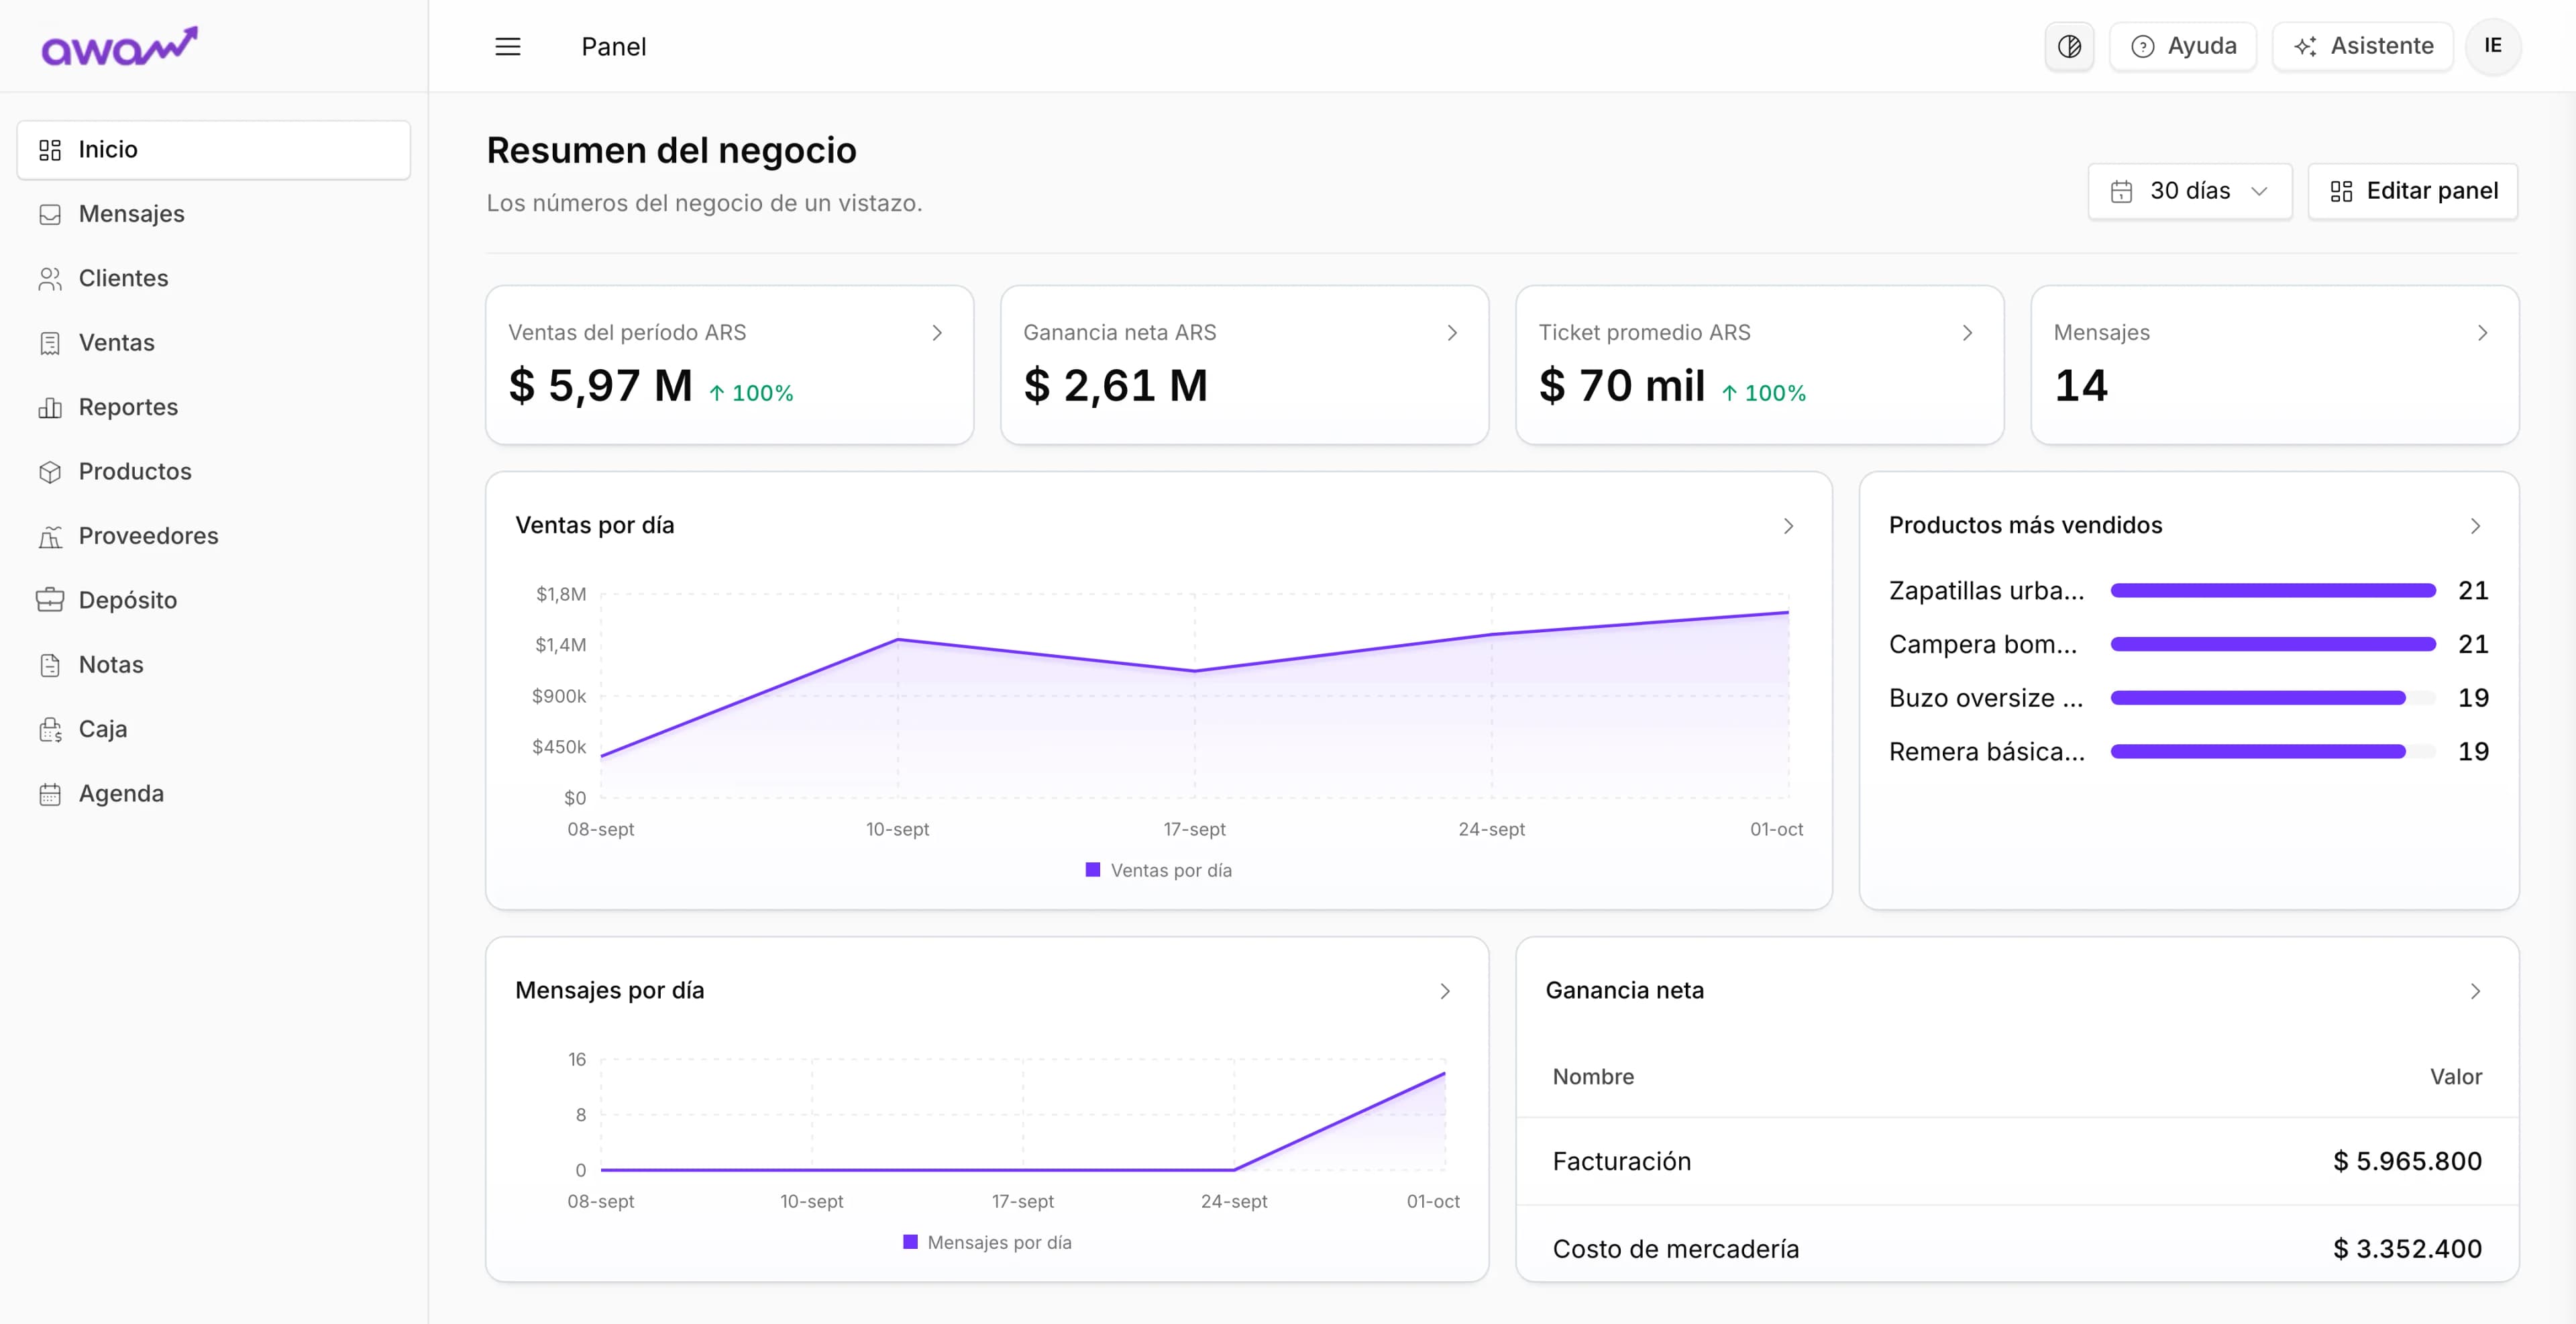Open the Ayuda help button
The image size is (2576, 1324).
[2183, 46]
